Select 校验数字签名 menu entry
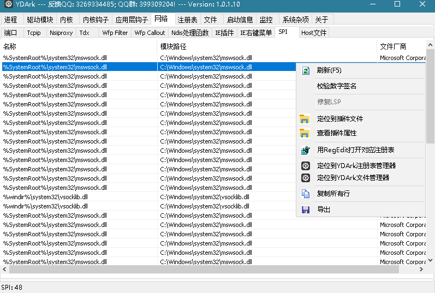 click(361, 86)
